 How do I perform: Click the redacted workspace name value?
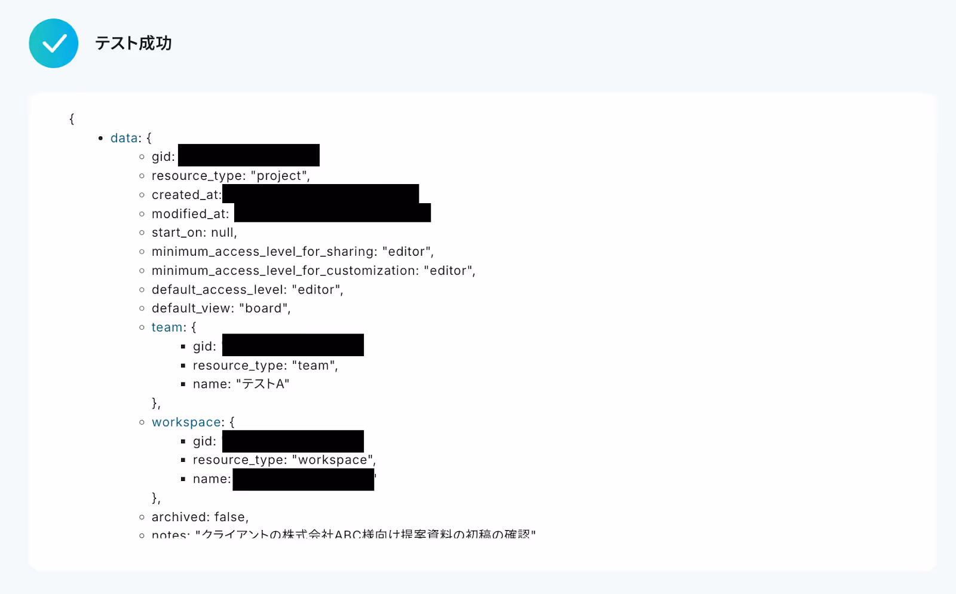tap(304, 479)
